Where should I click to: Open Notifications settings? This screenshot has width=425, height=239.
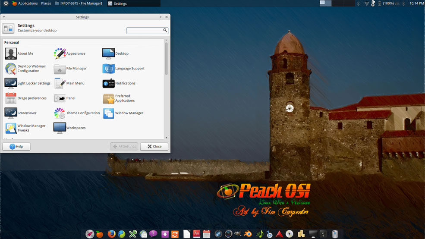(119, 83)
